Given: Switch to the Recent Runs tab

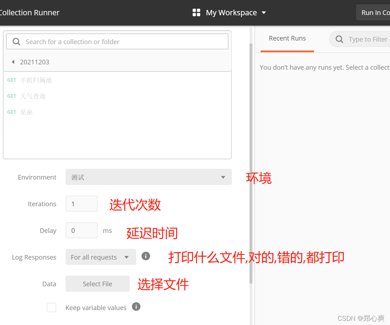Looking at the screenshot, I should [287, 38].
